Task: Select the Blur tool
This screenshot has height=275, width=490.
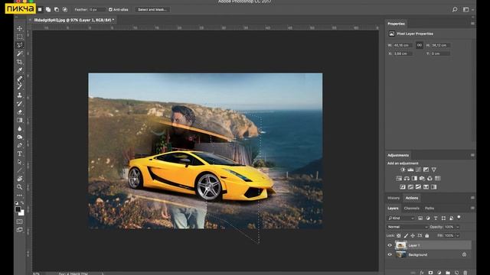Action: pos(20,128)
